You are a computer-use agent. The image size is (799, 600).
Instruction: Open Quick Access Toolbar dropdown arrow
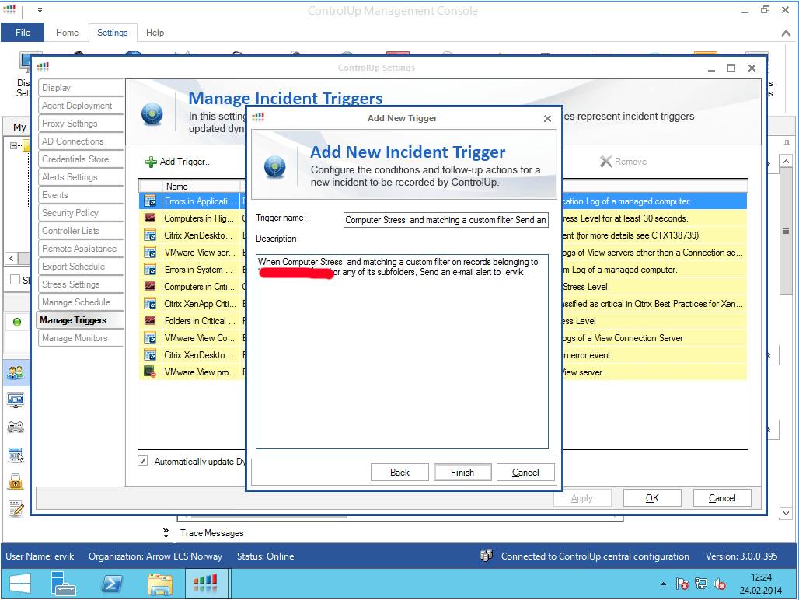pyautogui.click(x=40, y=9)
